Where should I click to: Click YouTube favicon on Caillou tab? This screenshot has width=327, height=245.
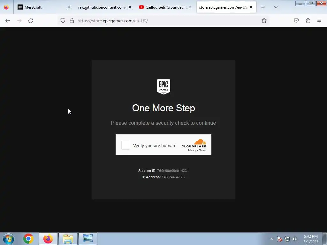141,7
